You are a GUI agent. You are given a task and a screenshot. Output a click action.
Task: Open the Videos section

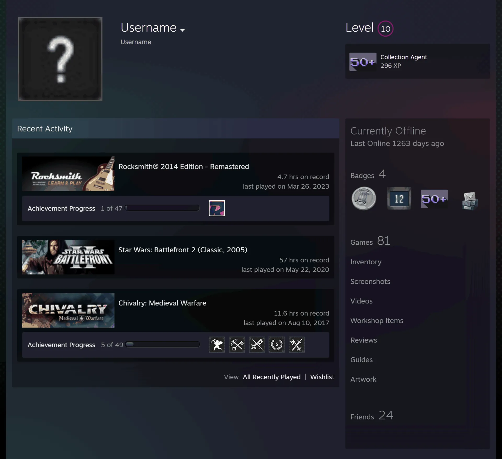click(x=361, y=301)
